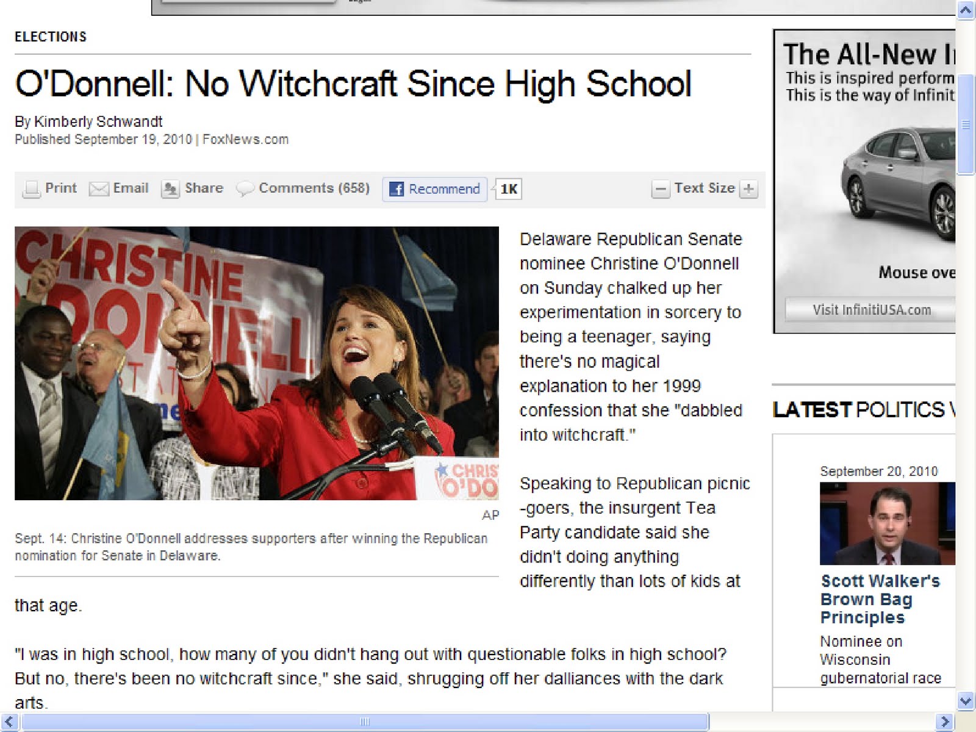The width and height of the screenshot is (976, 732).
Task: Click the horizontal scrollbar thumb
Action: coord(365,722)
